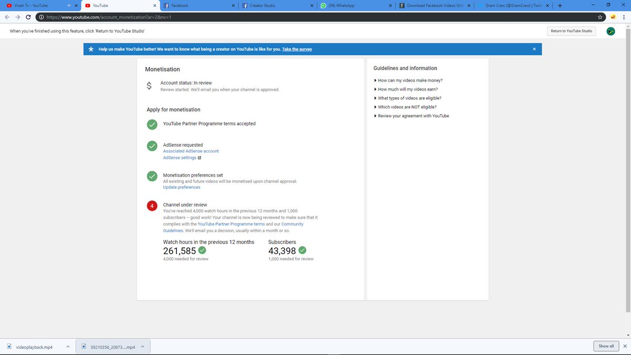Close the downloads bar

tap(625, 346)
